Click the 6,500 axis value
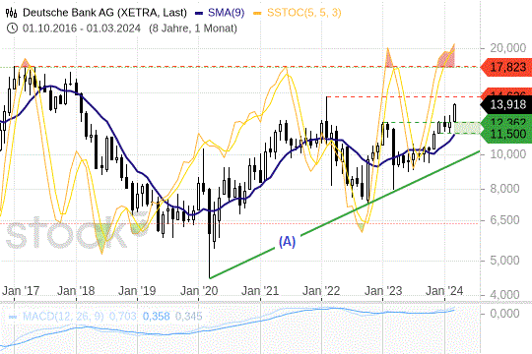The height and width of the screenshot is (354, 532). coord(504,220)
